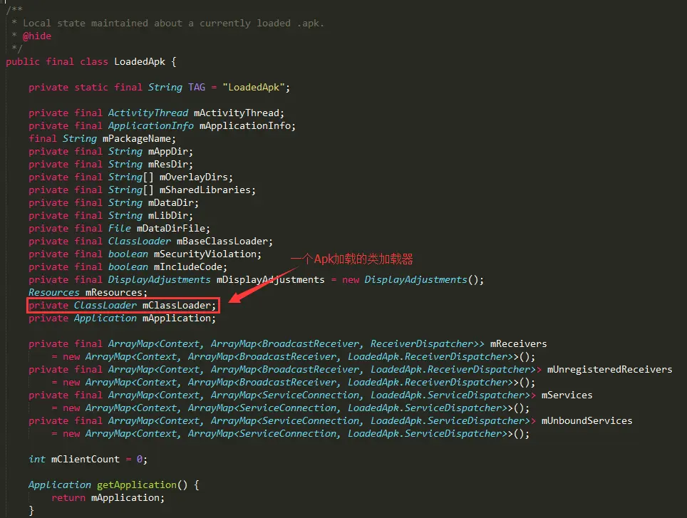Click the @hide annotation in the comment
This screenshot has height=518, width=687.
coord(37,36)
